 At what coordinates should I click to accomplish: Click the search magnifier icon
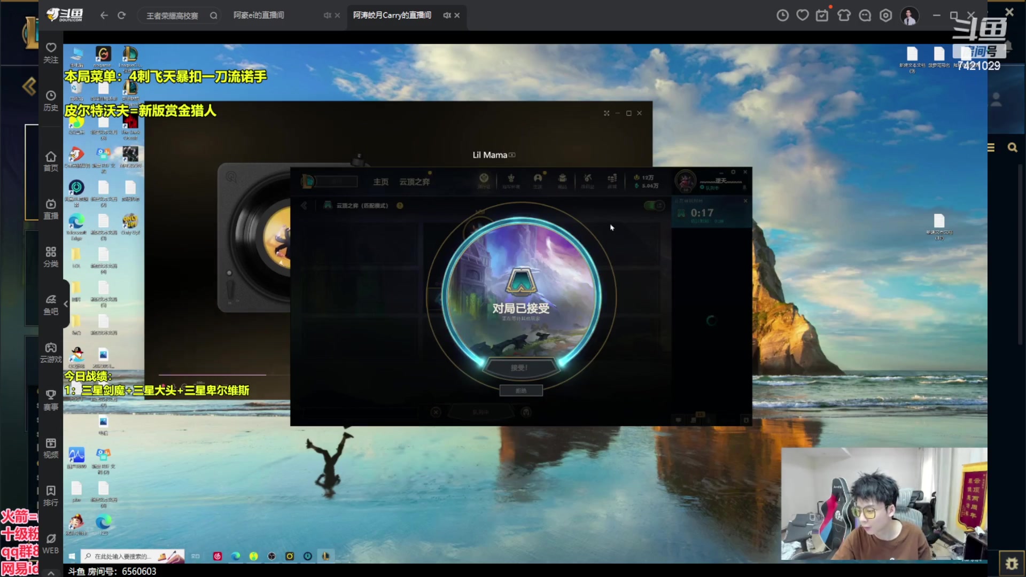[x=214, y=15]
